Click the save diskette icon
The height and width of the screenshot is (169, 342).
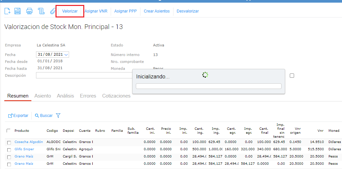[x=18, y=11]
